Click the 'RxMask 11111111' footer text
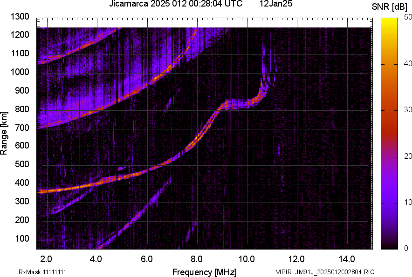The height and width of the screenshot is (277, 412). point(42,272)
